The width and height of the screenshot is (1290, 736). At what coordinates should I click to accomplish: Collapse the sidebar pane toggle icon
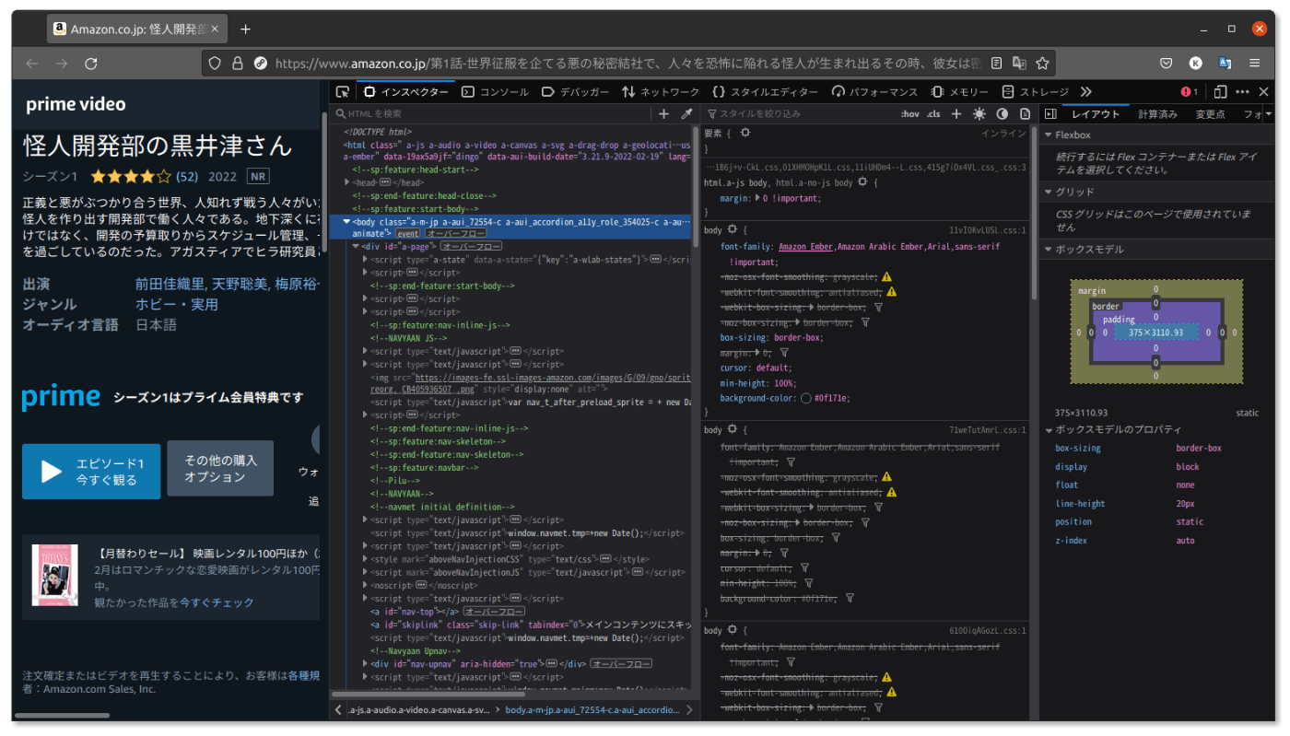click(x=1050, y=113)
